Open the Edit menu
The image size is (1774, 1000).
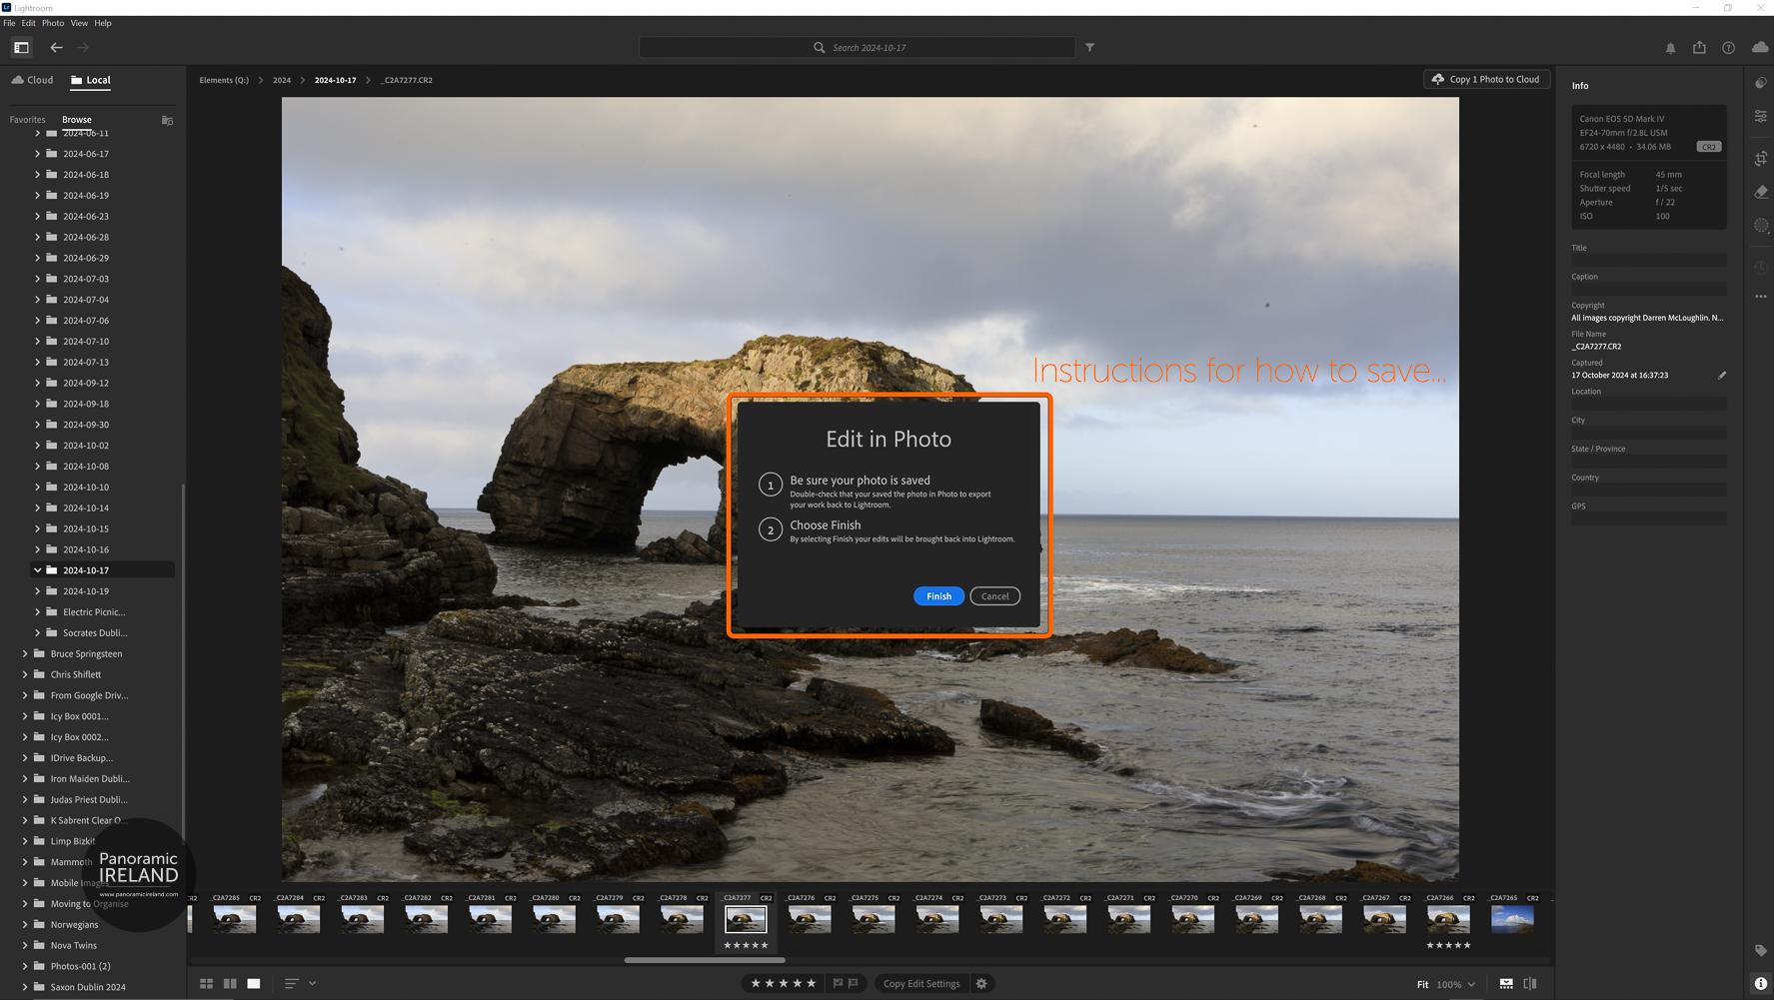pyautogui.click(x=28, y=23)
